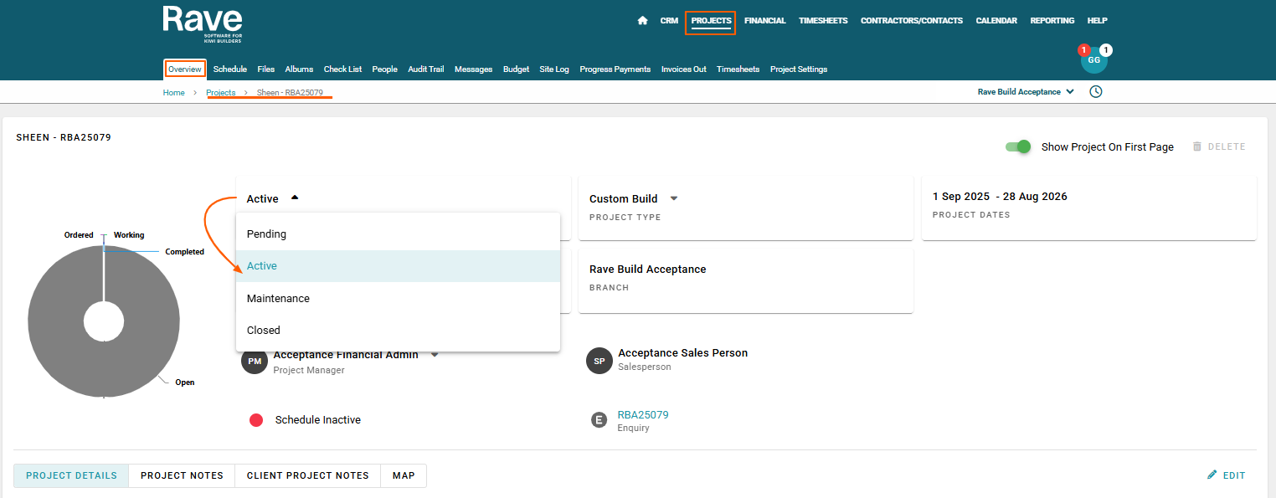Switch to the Progress Payments sub-tab
Screen dimensions: 1276x498
pos(615,69)
